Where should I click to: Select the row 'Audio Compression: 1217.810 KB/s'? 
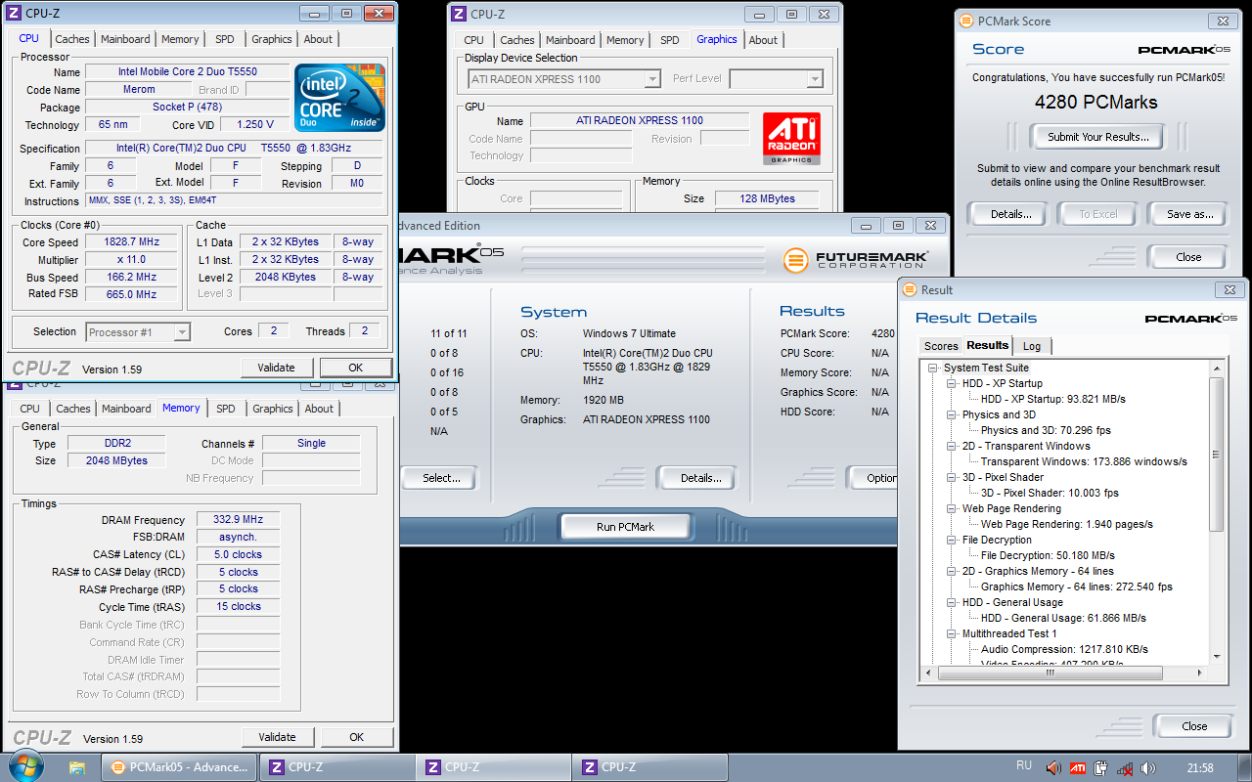[x=1064, y=649]
